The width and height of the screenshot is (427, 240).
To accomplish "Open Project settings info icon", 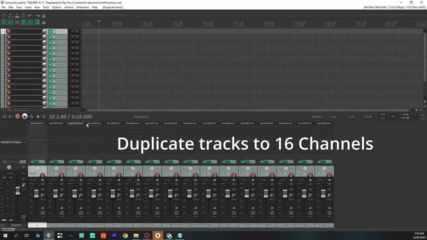I will 24,16.
